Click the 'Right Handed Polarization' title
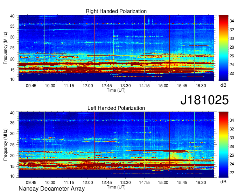The image size is (238, 193). click(x=116, y=11)
